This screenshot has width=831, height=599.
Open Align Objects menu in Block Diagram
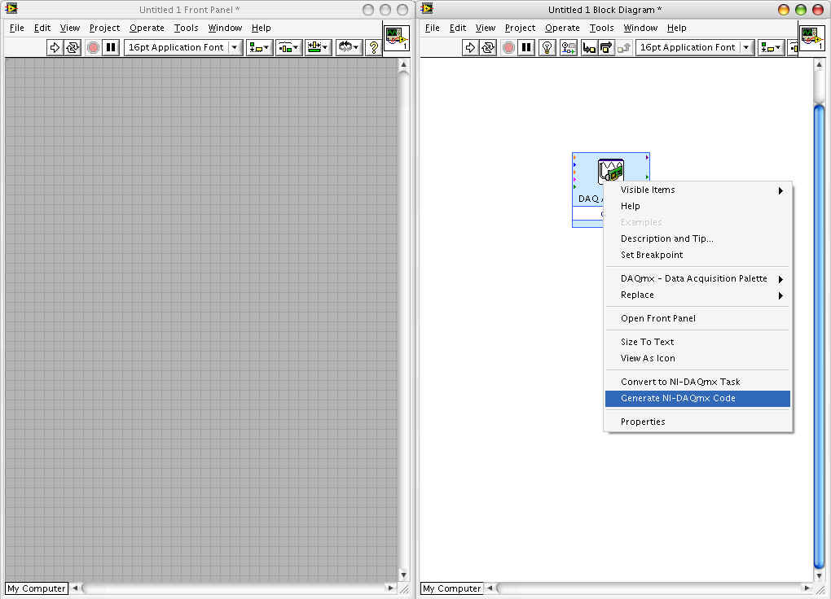click(x=771, y=48)
